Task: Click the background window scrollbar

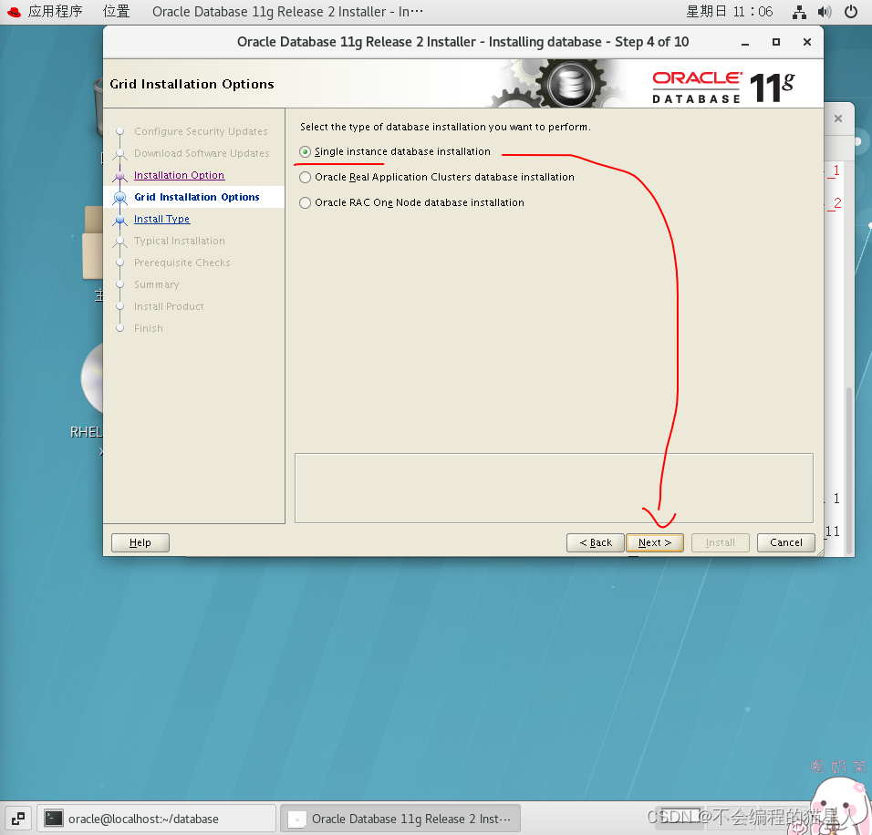Action: (x=848, y=470)
